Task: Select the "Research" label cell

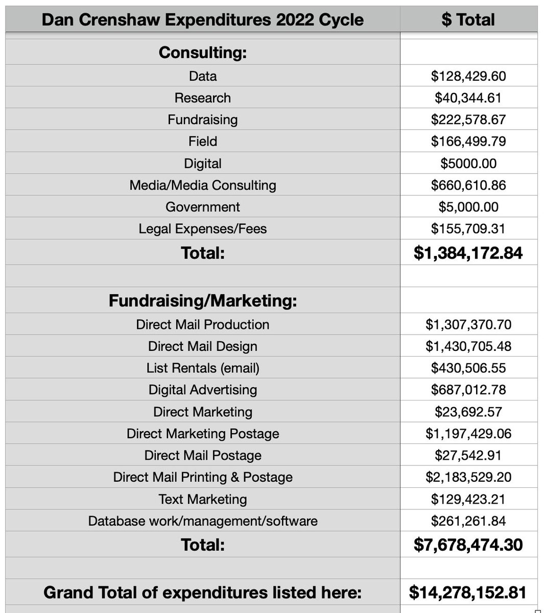Action: point(202,98)
